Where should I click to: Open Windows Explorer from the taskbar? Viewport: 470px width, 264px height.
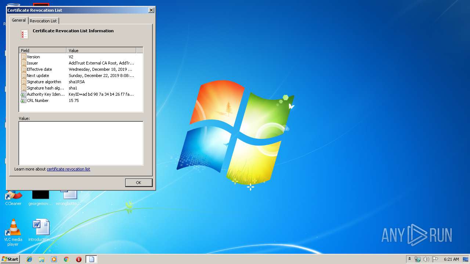(41, 259)
